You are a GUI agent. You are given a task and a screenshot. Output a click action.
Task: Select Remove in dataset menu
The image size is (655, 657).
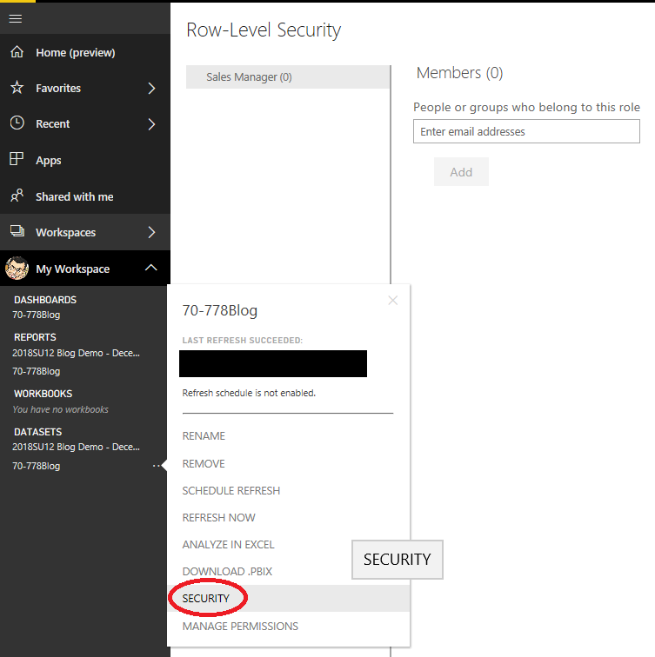click(x=204, y=464)
